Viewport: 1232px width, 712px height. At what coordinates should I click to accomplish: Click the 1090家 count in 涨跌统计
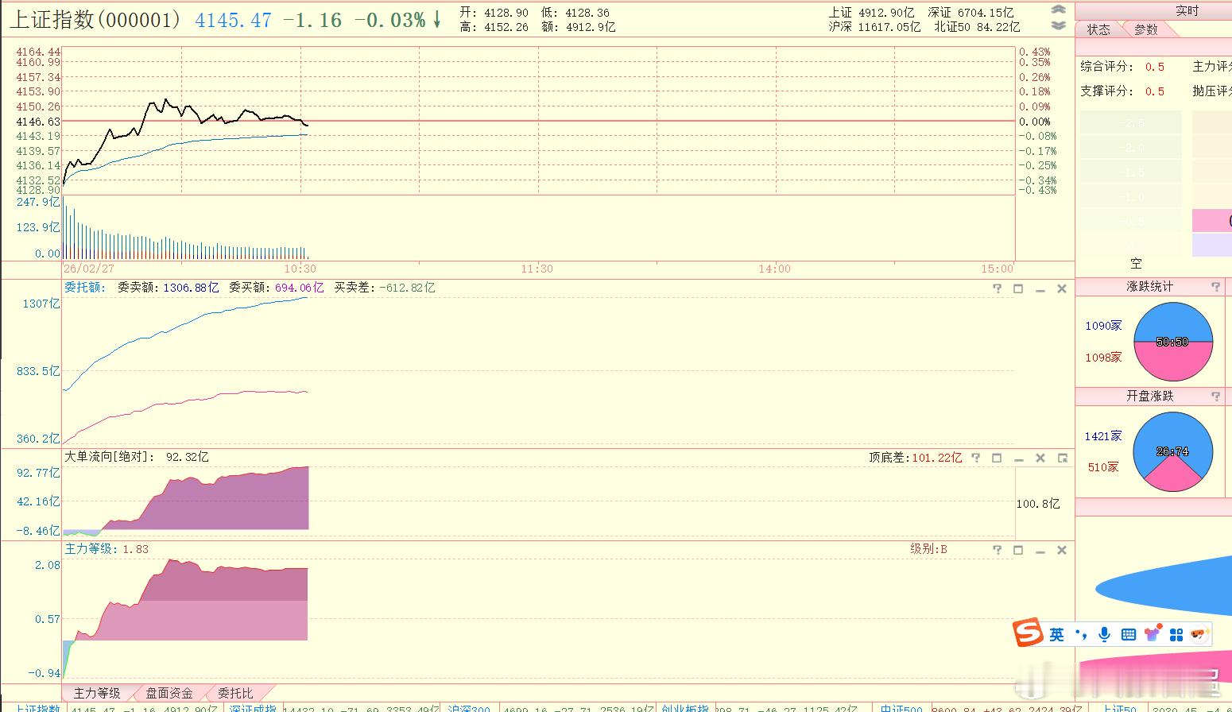(1103, 326)
